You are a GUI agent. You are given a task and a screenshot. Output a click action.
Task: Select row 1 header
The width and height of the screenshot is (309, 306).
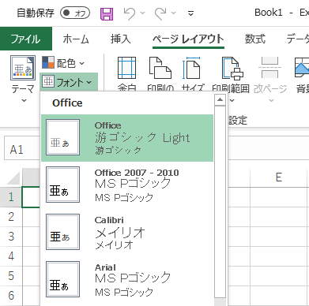pos(11,197)
